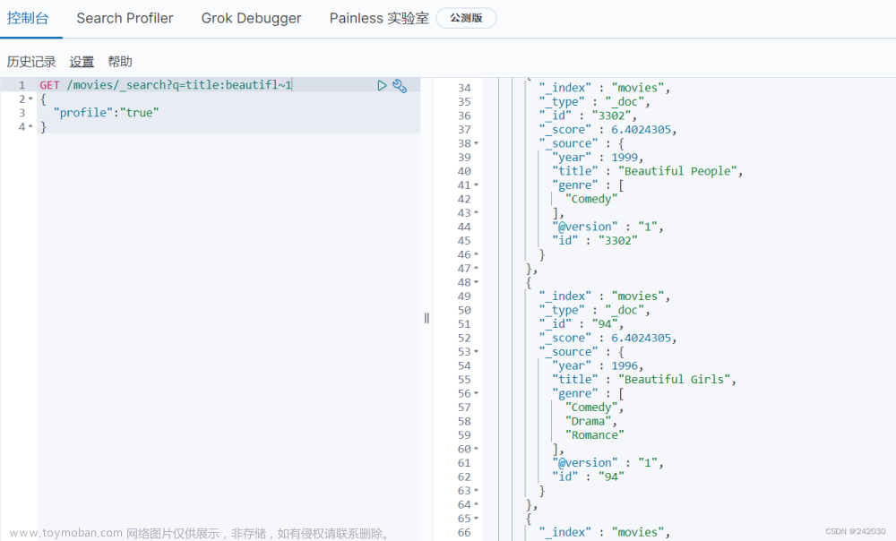Screen dimensions: 896x541
Task: Toggle fold arrow at request line 4
Action: tap(30, 126)
